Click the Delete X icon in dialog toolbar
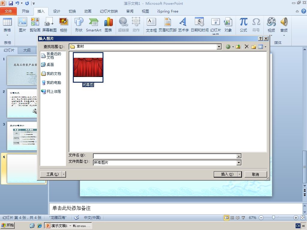 pos(247,46)
